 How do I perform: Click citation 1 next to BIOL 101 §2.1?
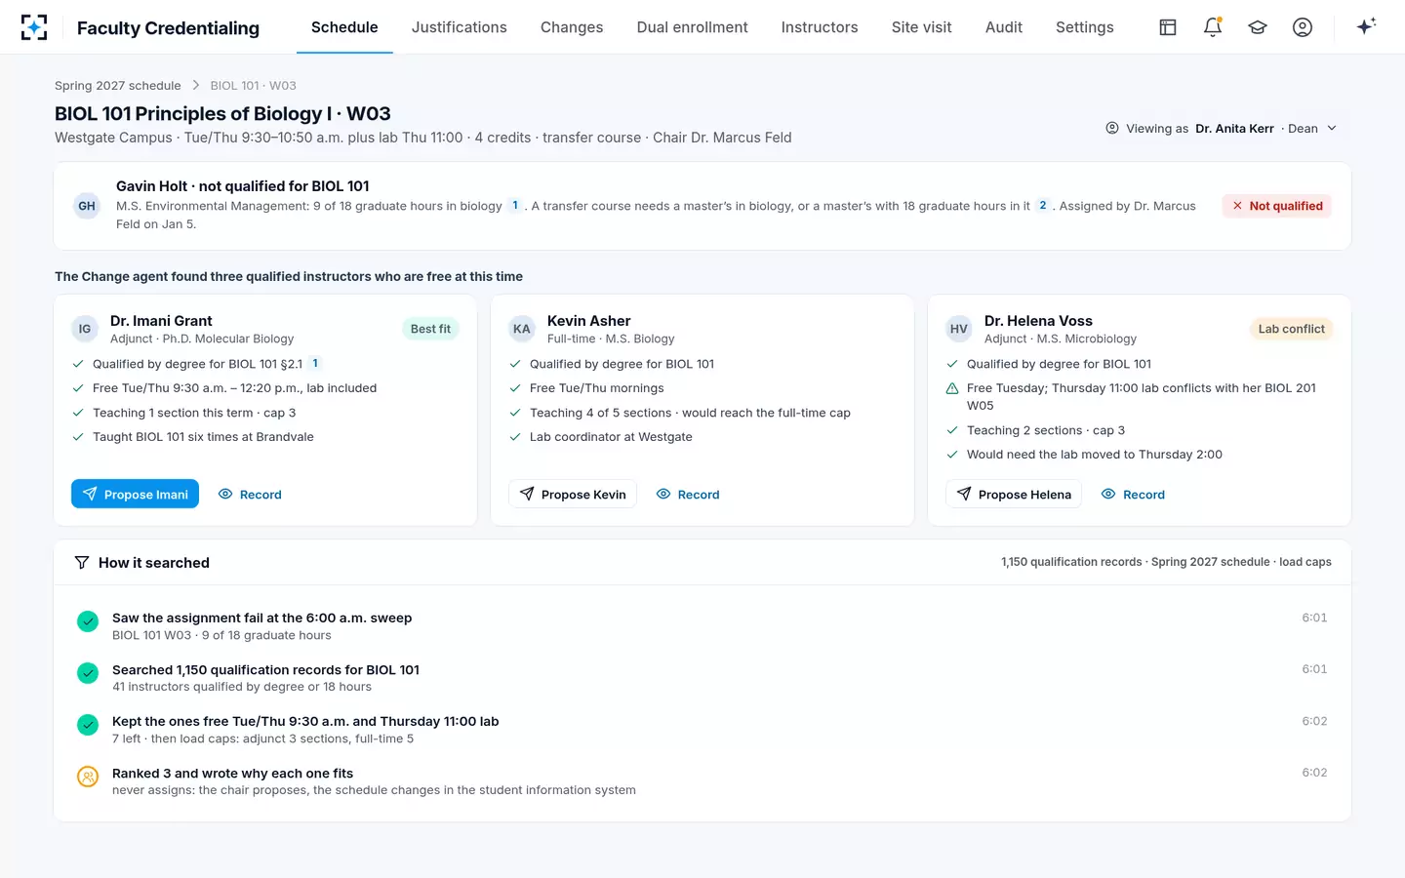click(315, 364)
